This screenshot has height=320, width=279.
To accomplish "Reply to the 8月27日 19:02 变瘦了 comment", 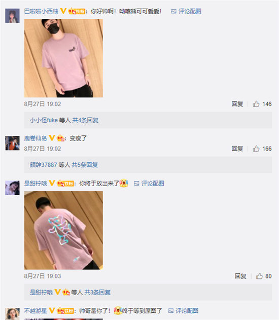I will tap(237, 149).
